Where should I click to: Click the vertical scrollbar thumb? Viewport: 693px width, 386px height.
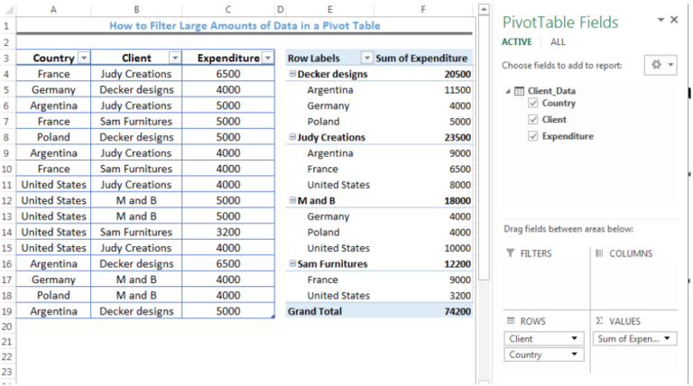484,148
